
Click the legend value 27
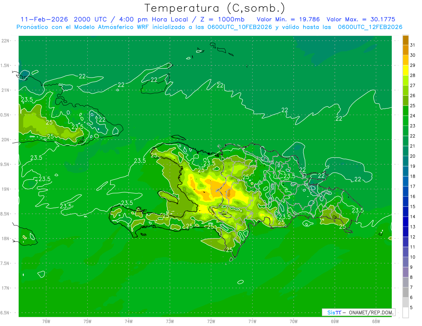[413, 85]
